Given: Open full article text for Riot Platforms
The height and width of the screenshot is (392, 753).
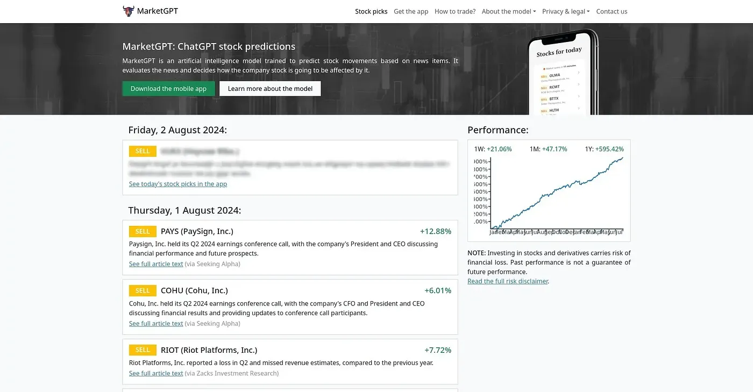Looking at the screenshot, I should coord(156,373).
